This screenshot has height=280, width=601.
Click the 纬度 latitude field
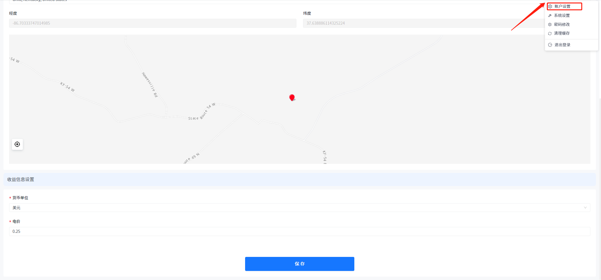click(x=423, y=23)
